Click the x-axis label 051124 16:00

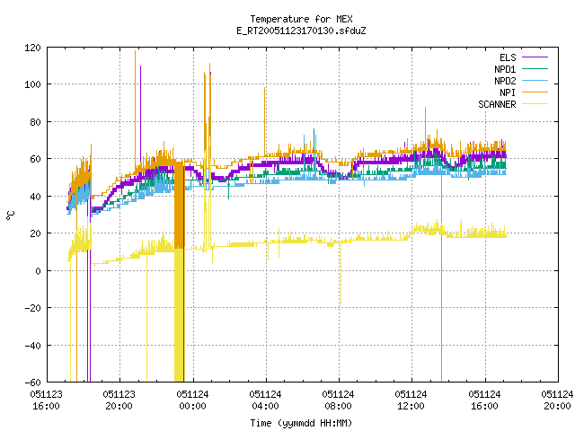pos(484,400)
